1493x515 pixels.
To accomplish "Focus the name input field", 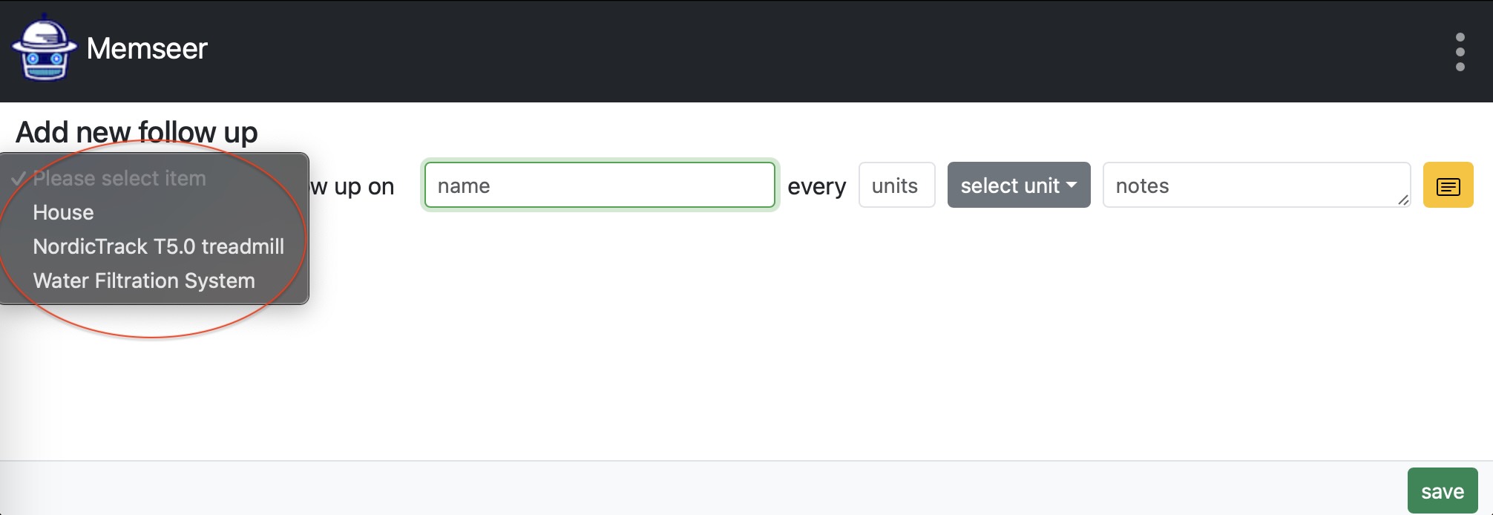I will pyautogui.click(x=600, y=185).
